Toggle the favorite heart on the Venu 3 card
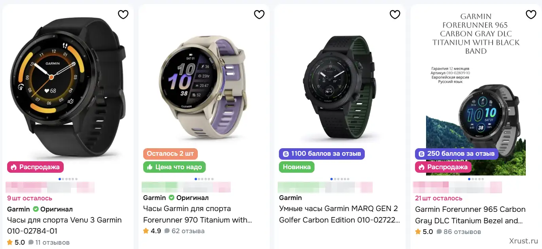Screen dimensions: 542x249 pyautogui.click(x=123, y=14)
